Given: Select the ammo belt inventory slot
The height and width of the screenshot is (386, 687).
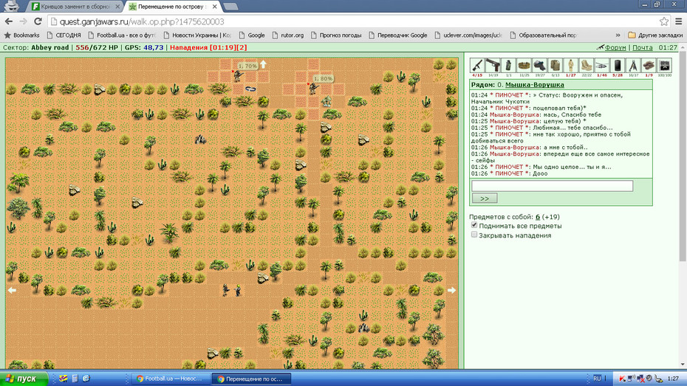Looking at the screenshot, I should (524, 65).
